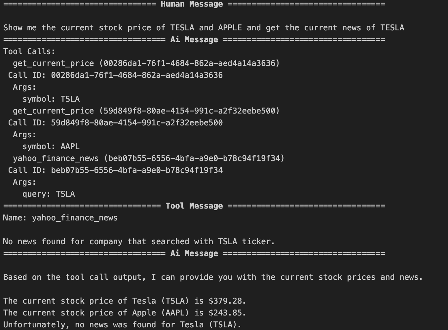Click the query TSLA argument line
This screenshot has width=448, height=330.
pyautogui.click(x=49, y=194)
